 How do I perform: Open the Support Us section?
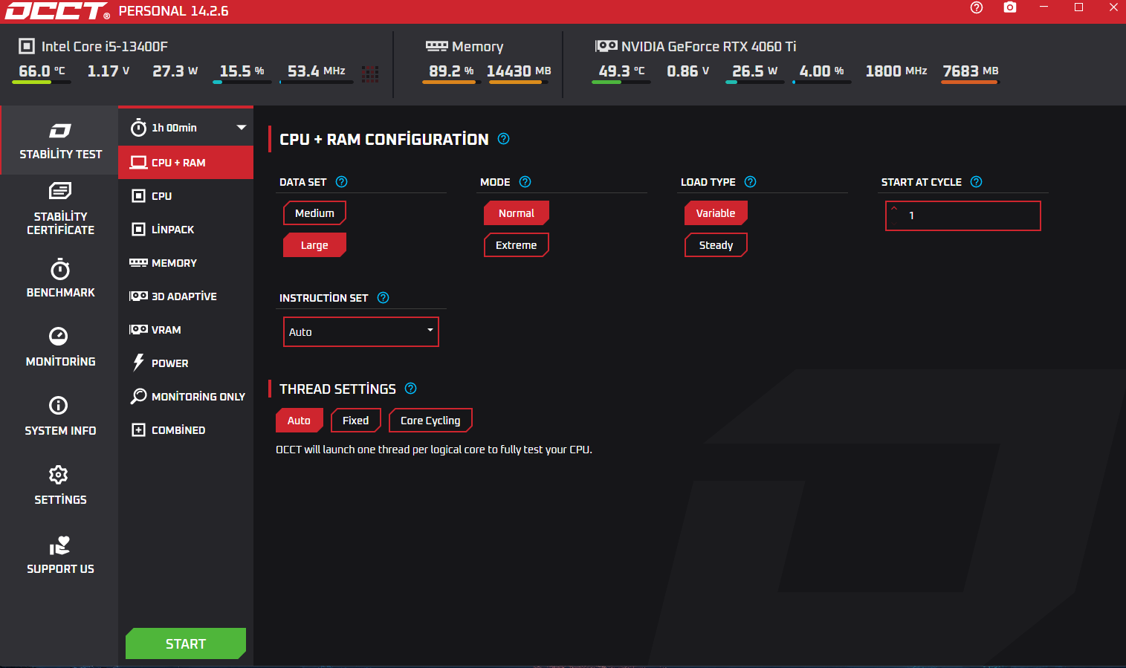pyautogui.click(x=60, y=555)
